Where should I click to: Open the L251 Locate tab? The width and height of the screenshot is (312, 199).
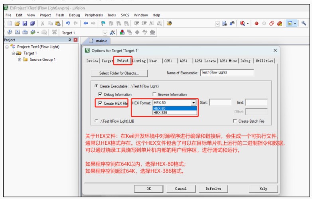pyautogui.click(x=205, y=61)
